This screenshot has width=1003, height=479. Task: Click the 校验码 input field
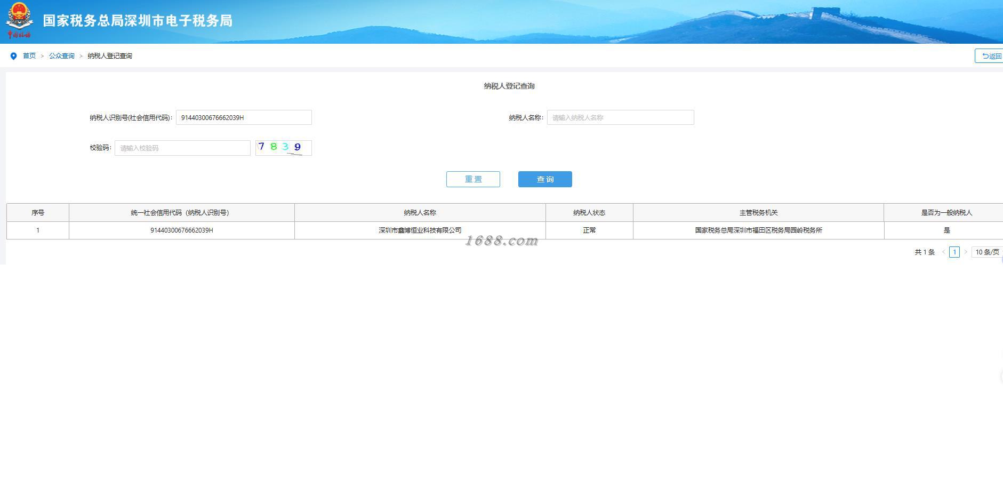182,148
